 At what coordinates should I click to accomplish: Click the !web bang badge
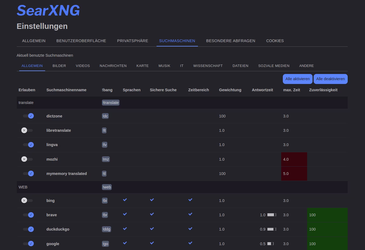point(107,187)
